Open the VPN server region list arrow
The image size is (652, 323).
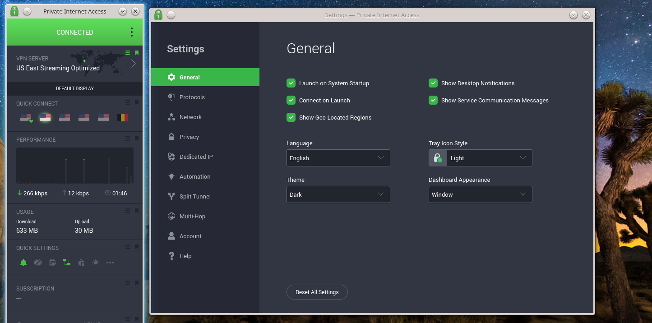coord(134,64)
